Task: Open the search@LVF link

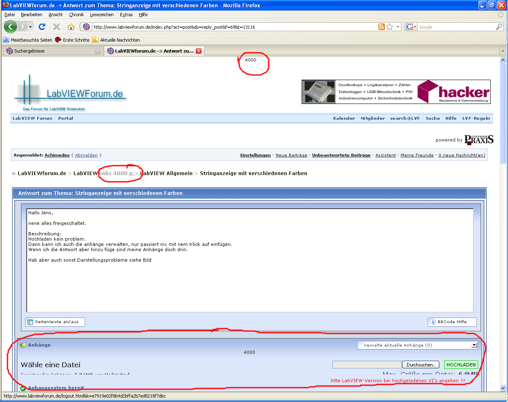Action: [405, 118]
